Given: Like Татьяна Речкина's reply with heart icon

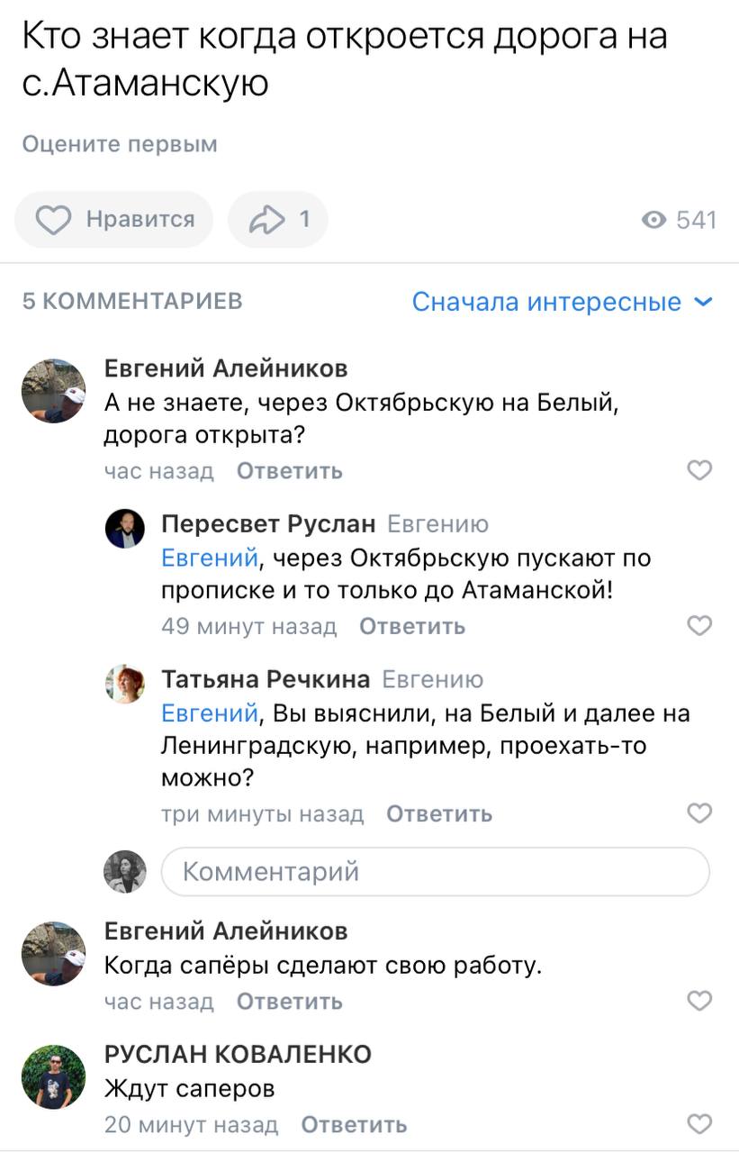Looking at the screenshot, I should point(699,813).
